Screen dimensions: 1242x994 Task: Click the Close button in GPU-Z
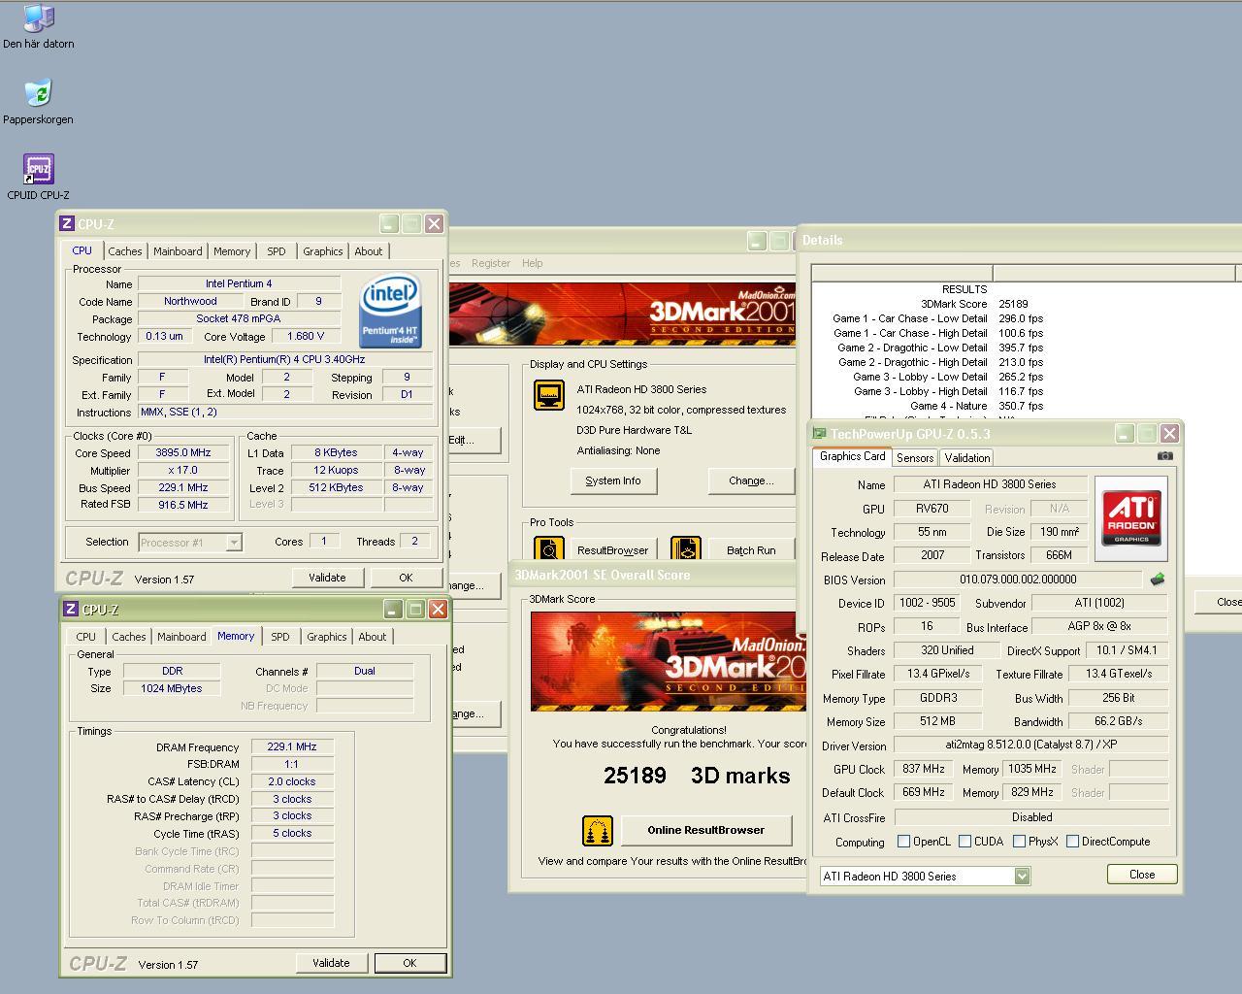[x=1142, y=875]
